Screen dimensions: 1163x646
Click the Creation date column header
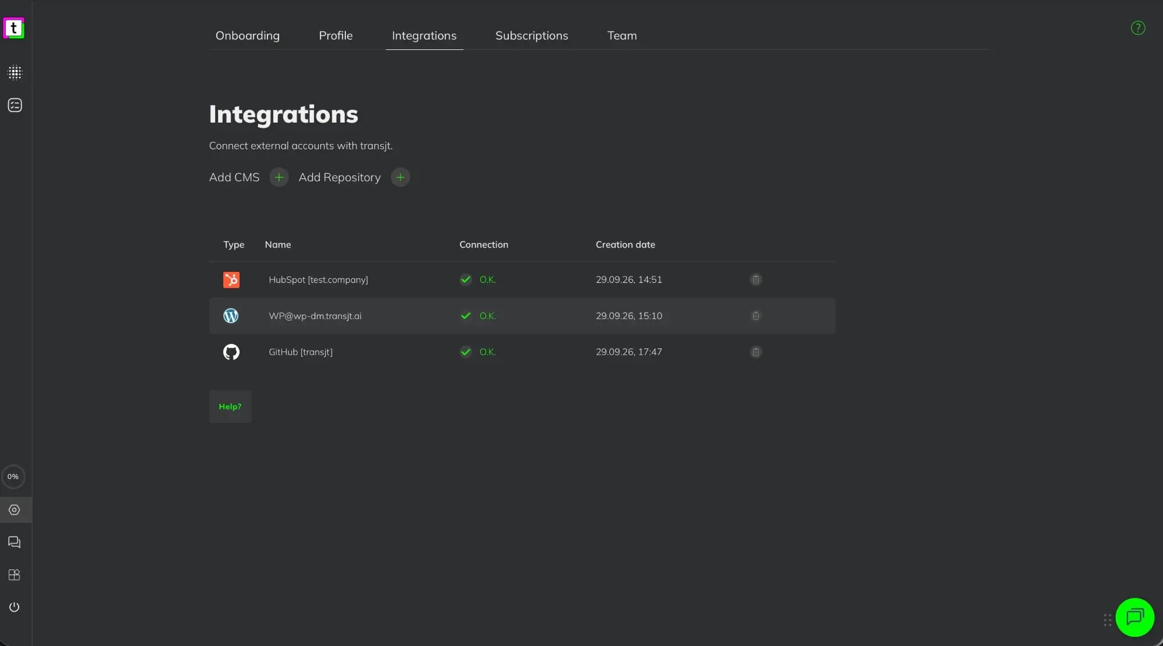[625, 245]
